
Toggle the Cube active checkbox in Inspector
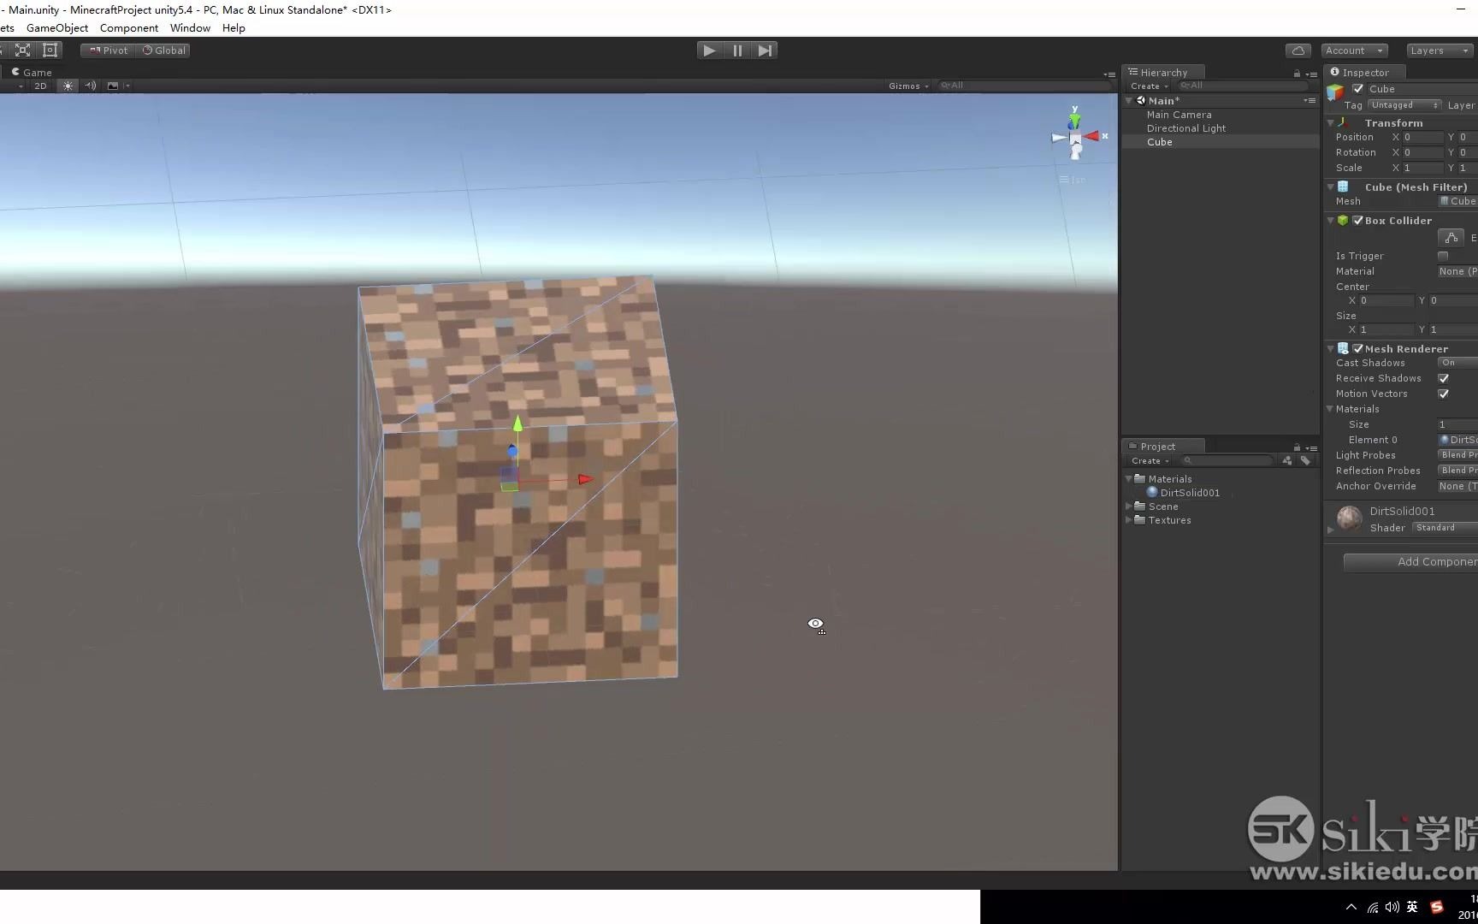pyautogui.click(x=1357, y=90)
